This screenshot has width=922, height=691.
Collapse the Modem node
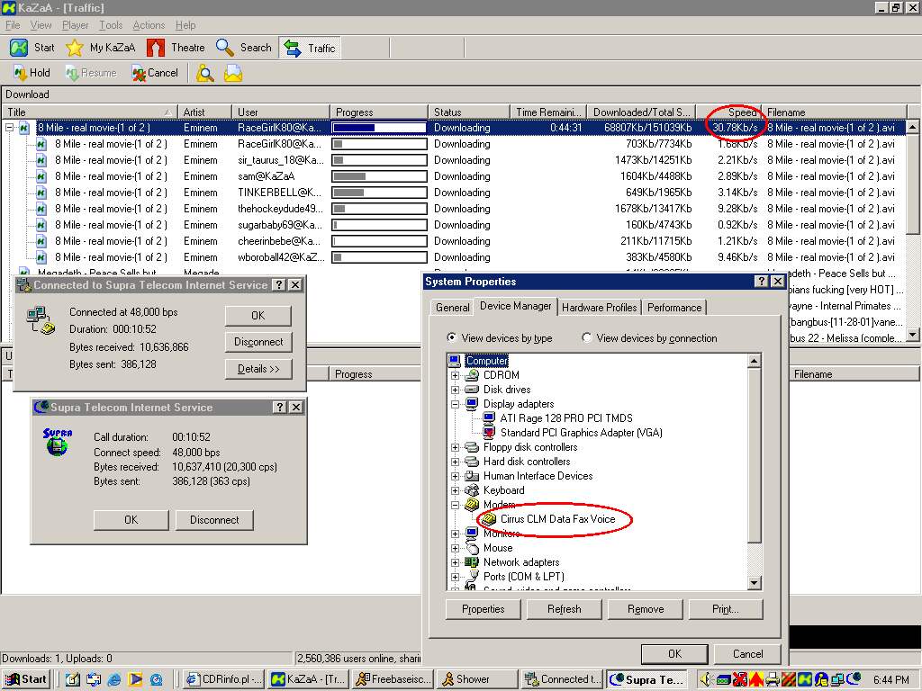[455, 505]
